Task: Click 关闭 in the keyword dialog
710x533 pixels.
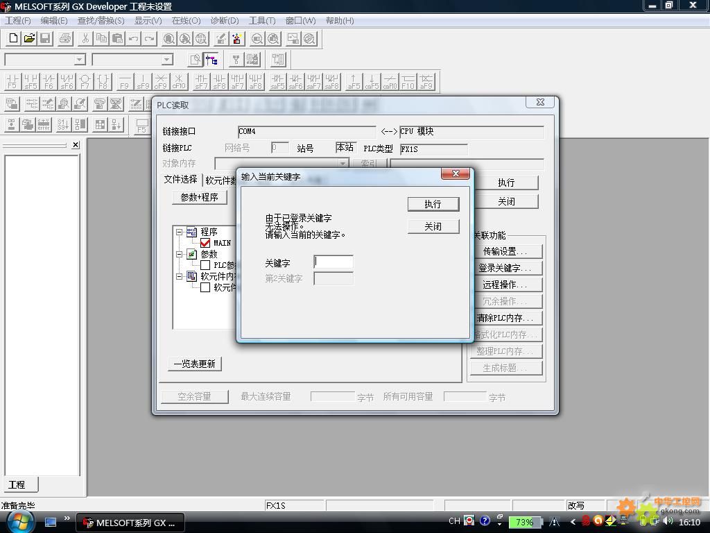Action: [x=433, y=226]
